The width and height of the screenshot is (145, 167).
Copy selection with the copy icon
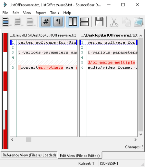pyautogui.click(x=126, y=22)
